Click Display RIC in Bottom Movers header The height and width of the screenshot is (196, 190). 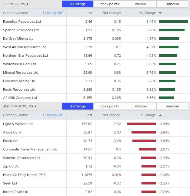click(x=54, y=115)
